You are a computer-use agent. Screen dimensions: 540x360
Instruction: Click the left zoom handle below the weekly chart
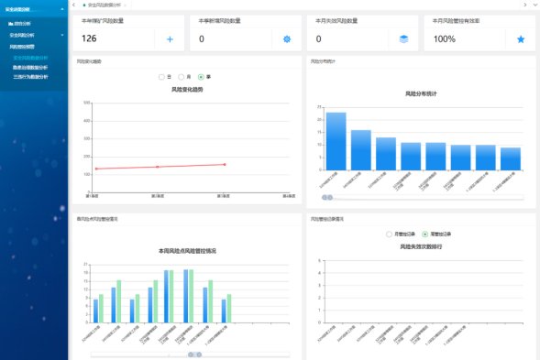pos(191,355)
